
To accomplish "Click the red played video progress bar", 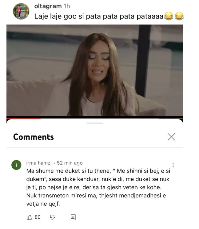I will coord(23,119).
